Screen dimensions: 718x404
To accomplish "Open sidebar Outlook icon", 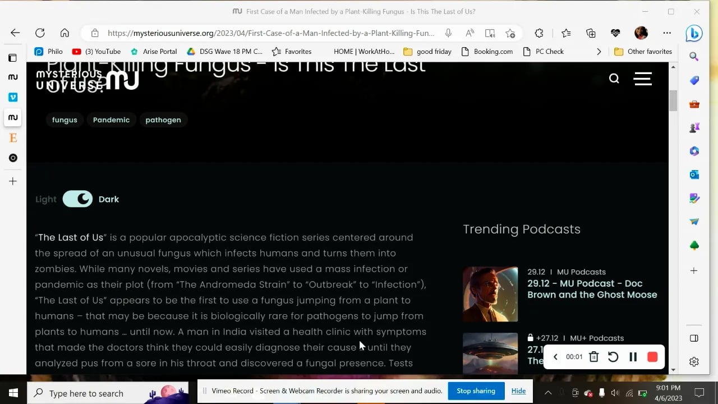I will point(694,175).
